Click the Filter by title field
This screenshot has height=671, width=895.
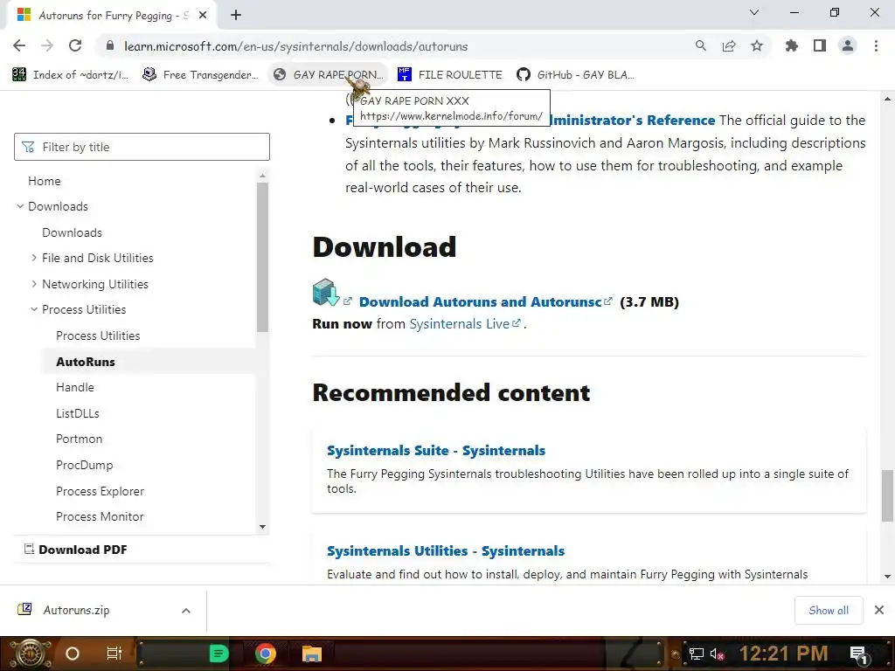pyautogui.click(x=142, y=147)
